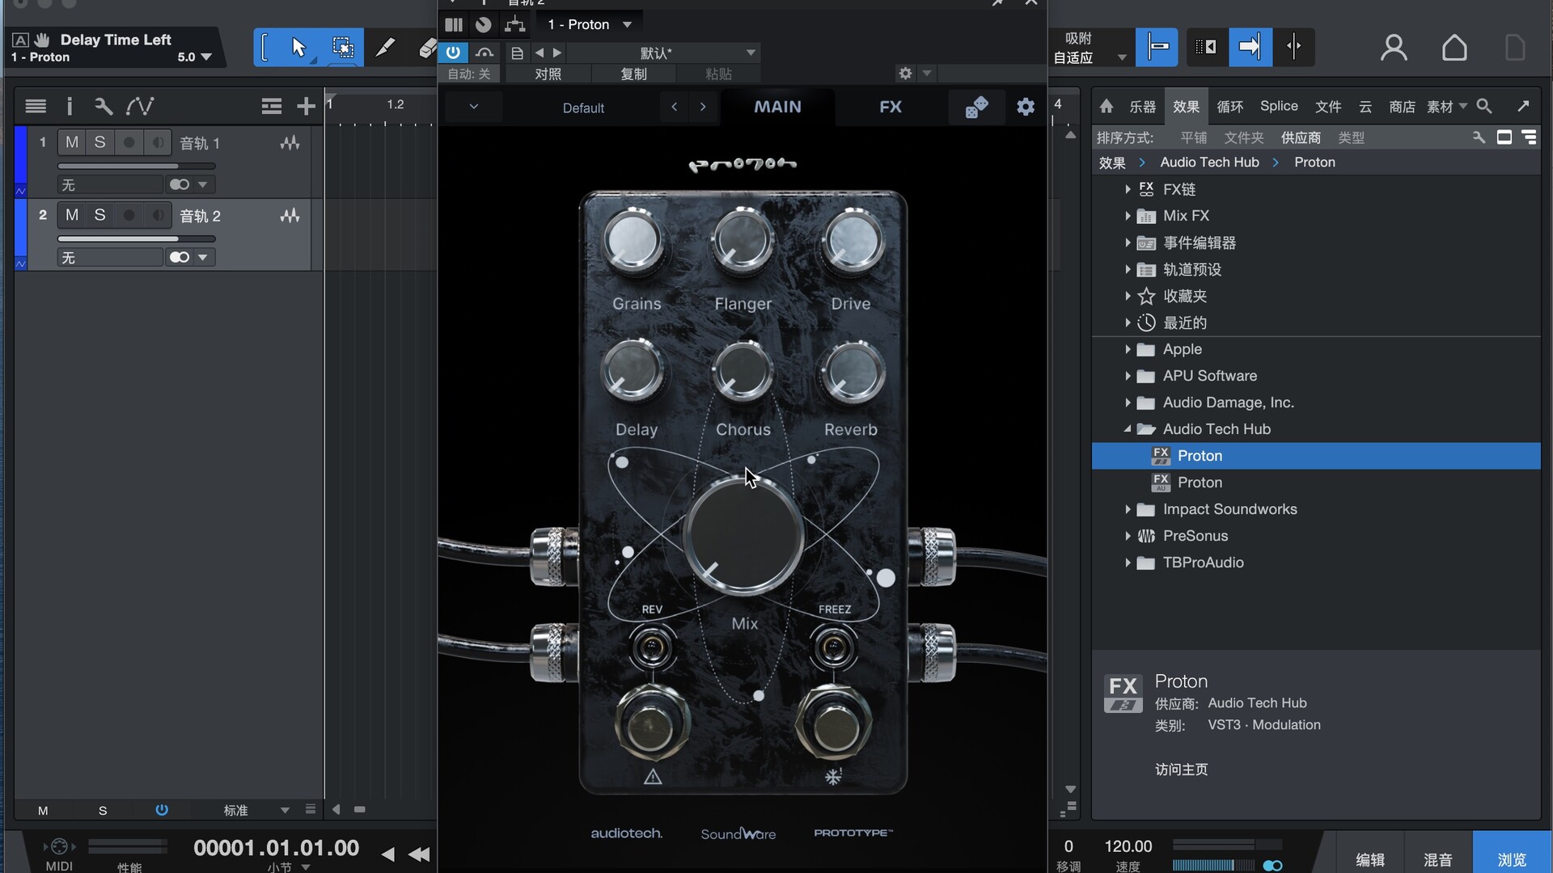The image size is (1553, 873).
Task: Search the browser with magnifier icon
Action: (1484, 106)
